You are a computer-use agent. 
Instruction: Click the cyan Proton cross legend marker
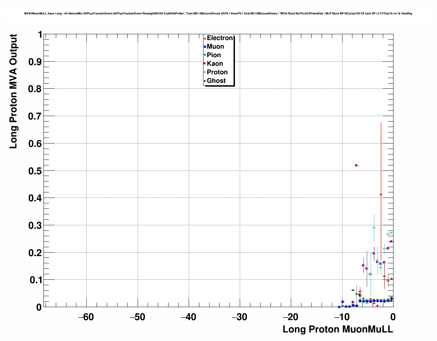(205, 72)
